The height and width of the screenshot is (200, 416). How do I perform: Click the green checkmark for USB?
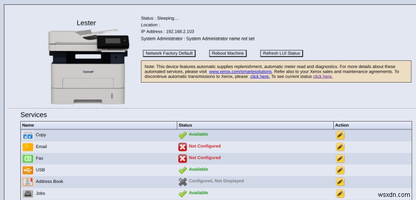tap(183, 170)
